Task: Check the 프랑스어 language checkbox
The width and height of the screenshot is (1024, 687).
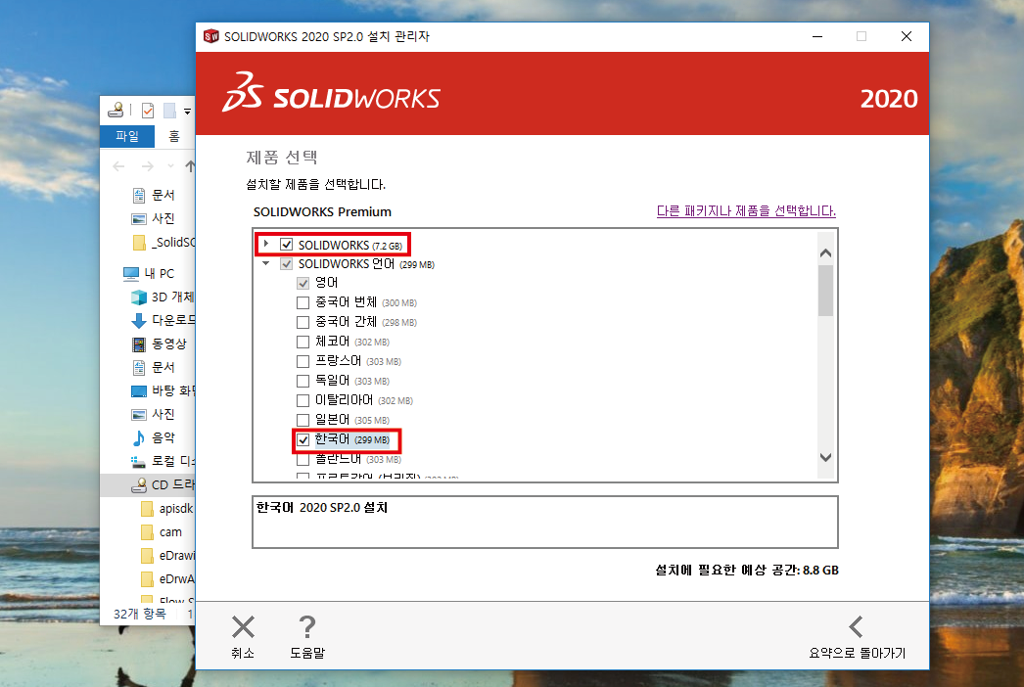Action: click(303, 362)
